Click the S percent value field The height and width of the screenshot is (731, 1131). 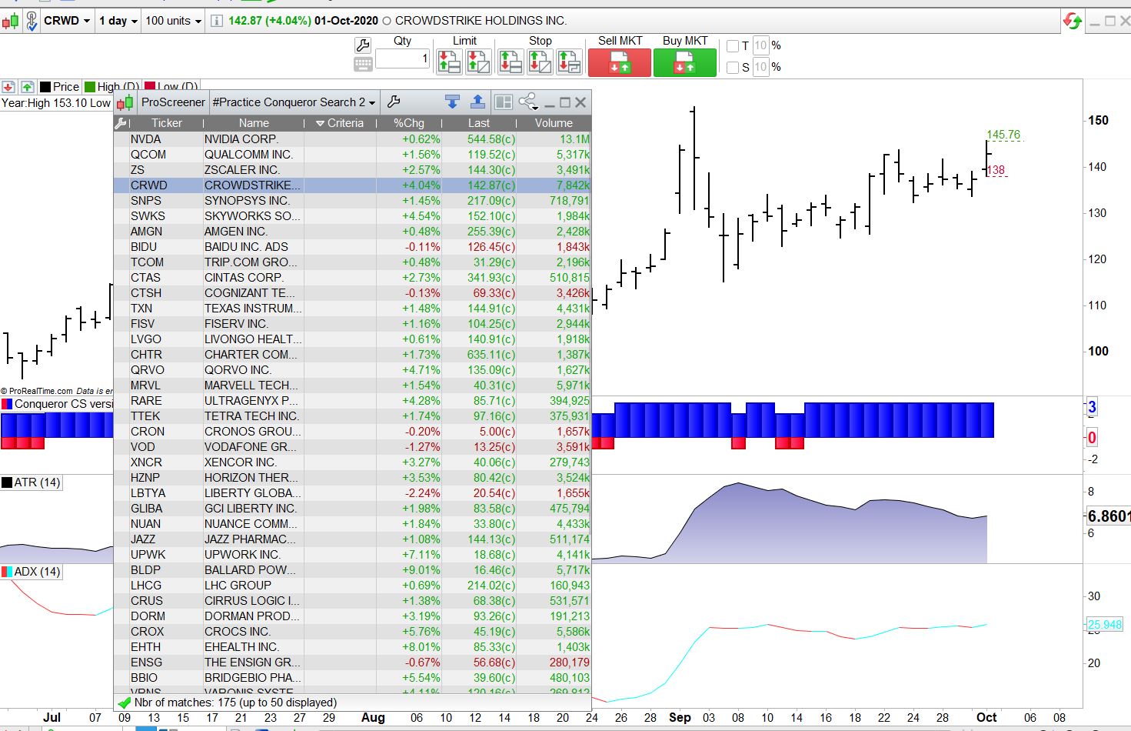coord(760,68)
